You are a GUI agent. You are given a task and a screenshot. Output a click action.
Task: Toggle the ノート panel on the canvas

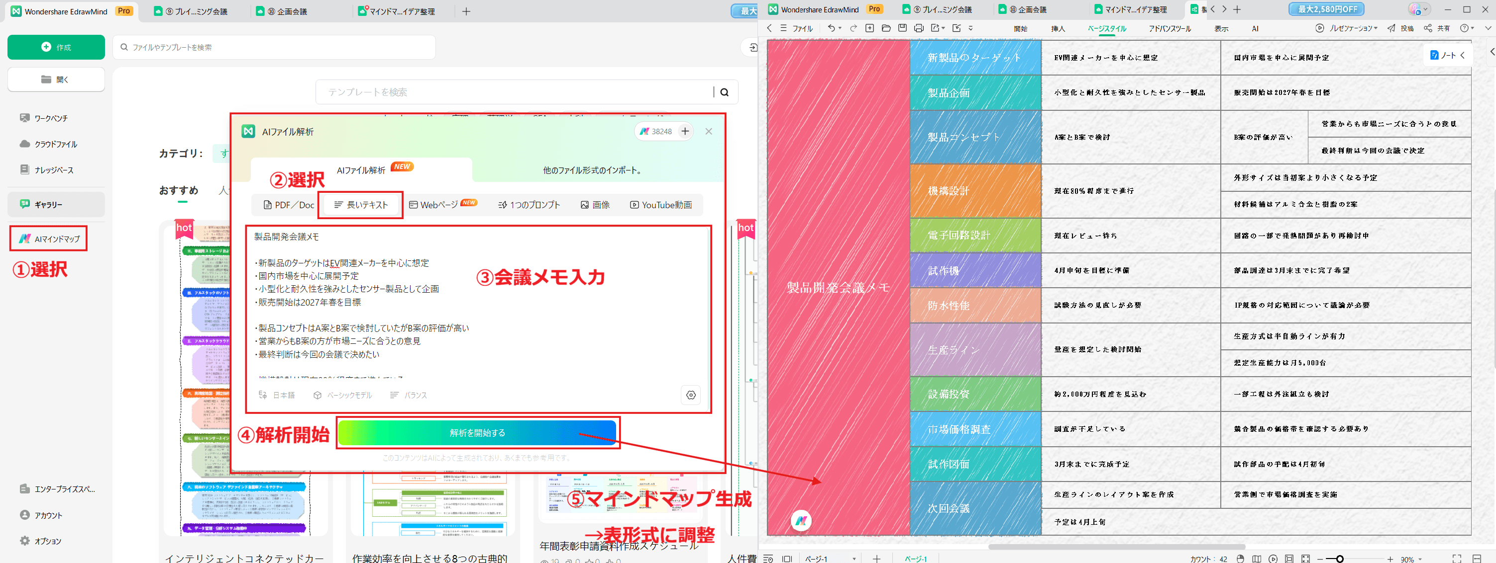point(1447,55)
